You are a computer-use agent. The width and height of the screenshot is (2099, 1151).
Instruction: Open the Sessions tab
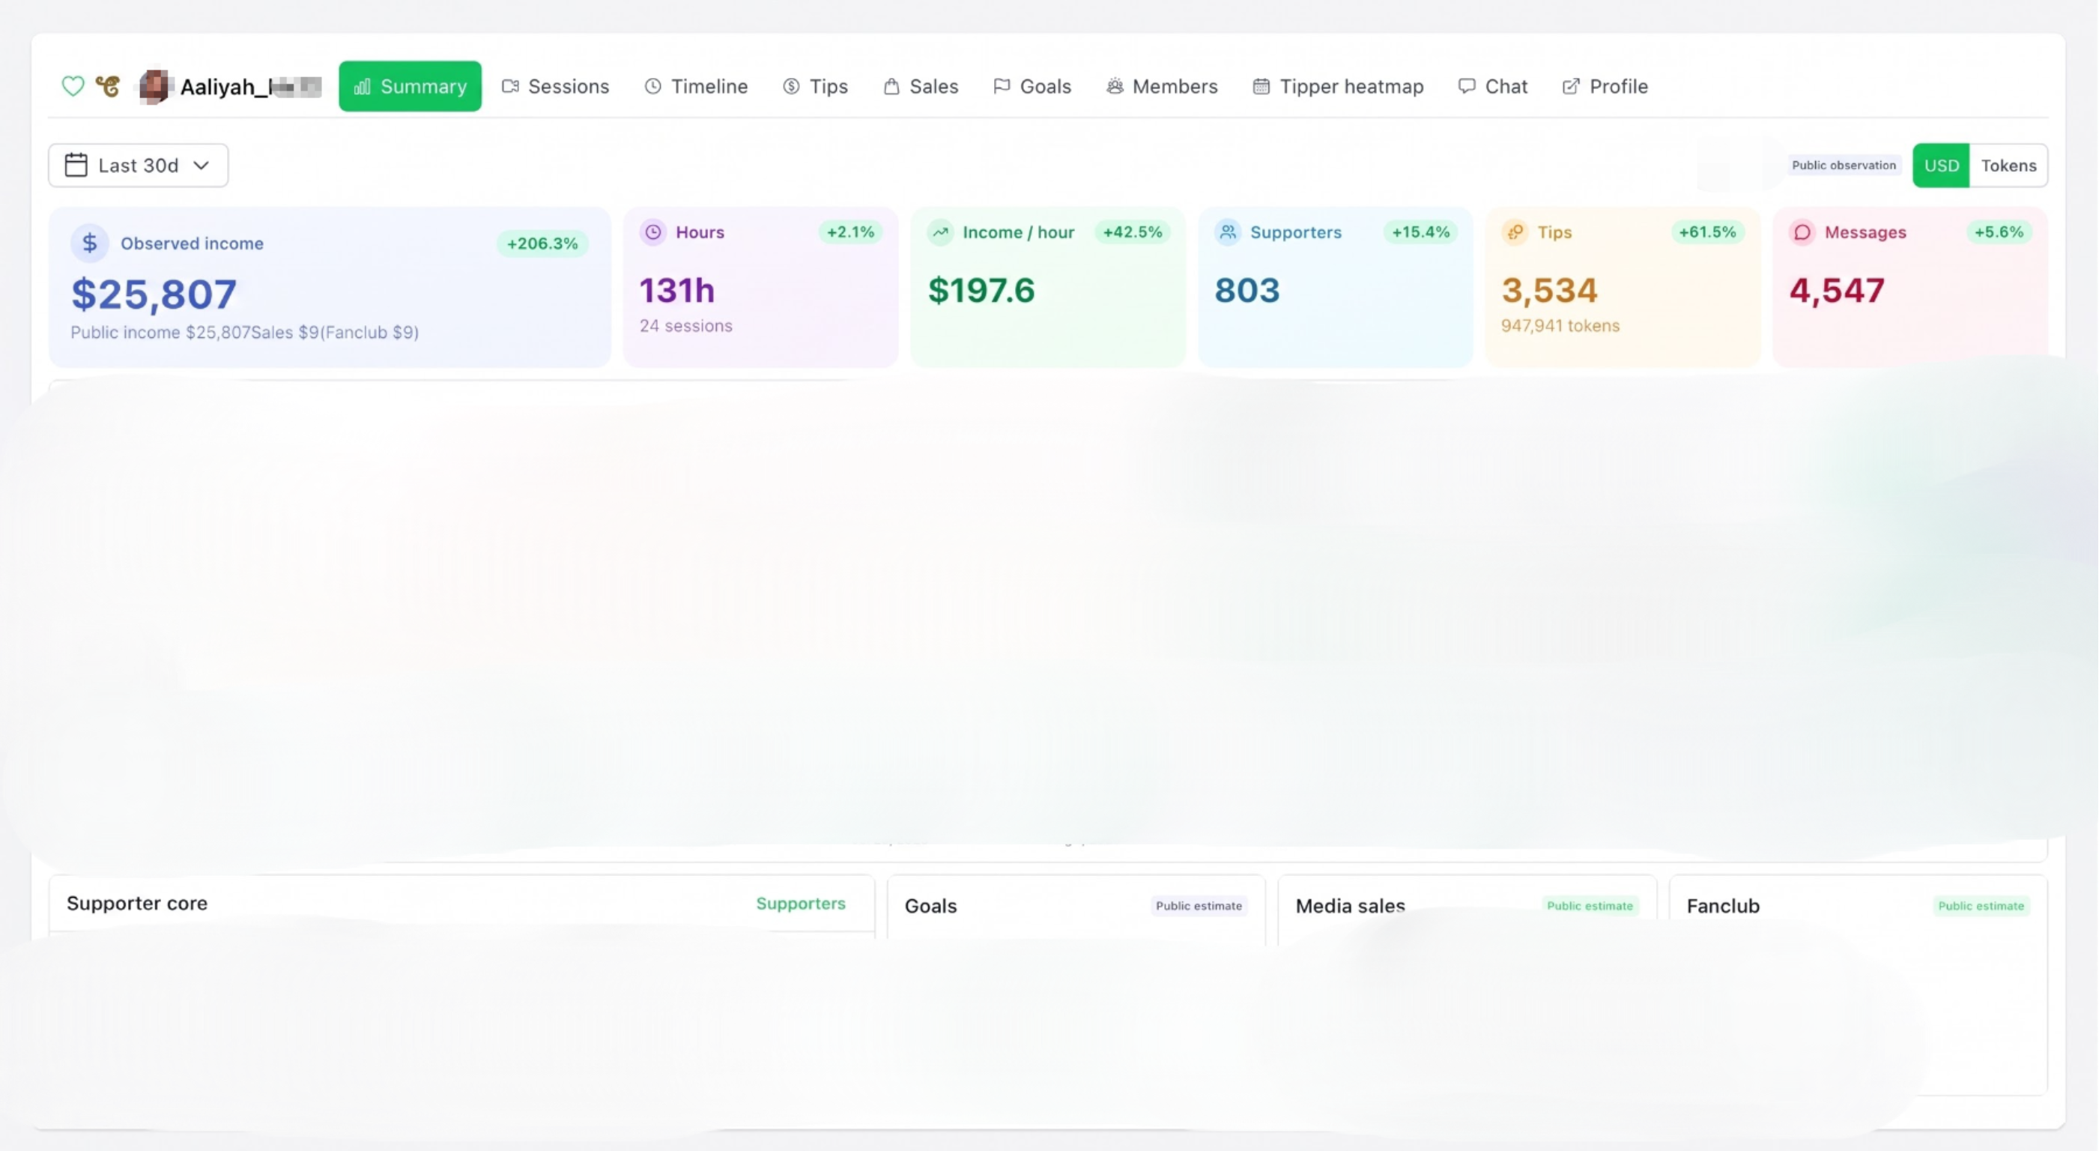(x=555, y=85)
